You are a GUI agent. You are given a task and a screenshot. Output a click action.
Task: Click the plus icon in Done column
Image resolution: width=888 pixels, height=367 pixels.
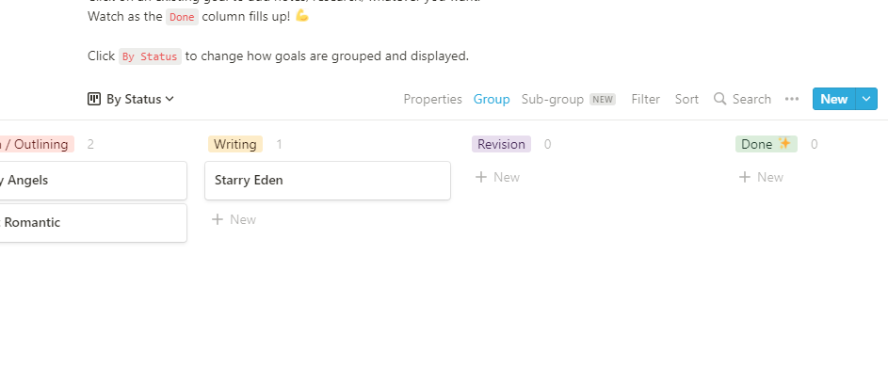tap(745, 177)
